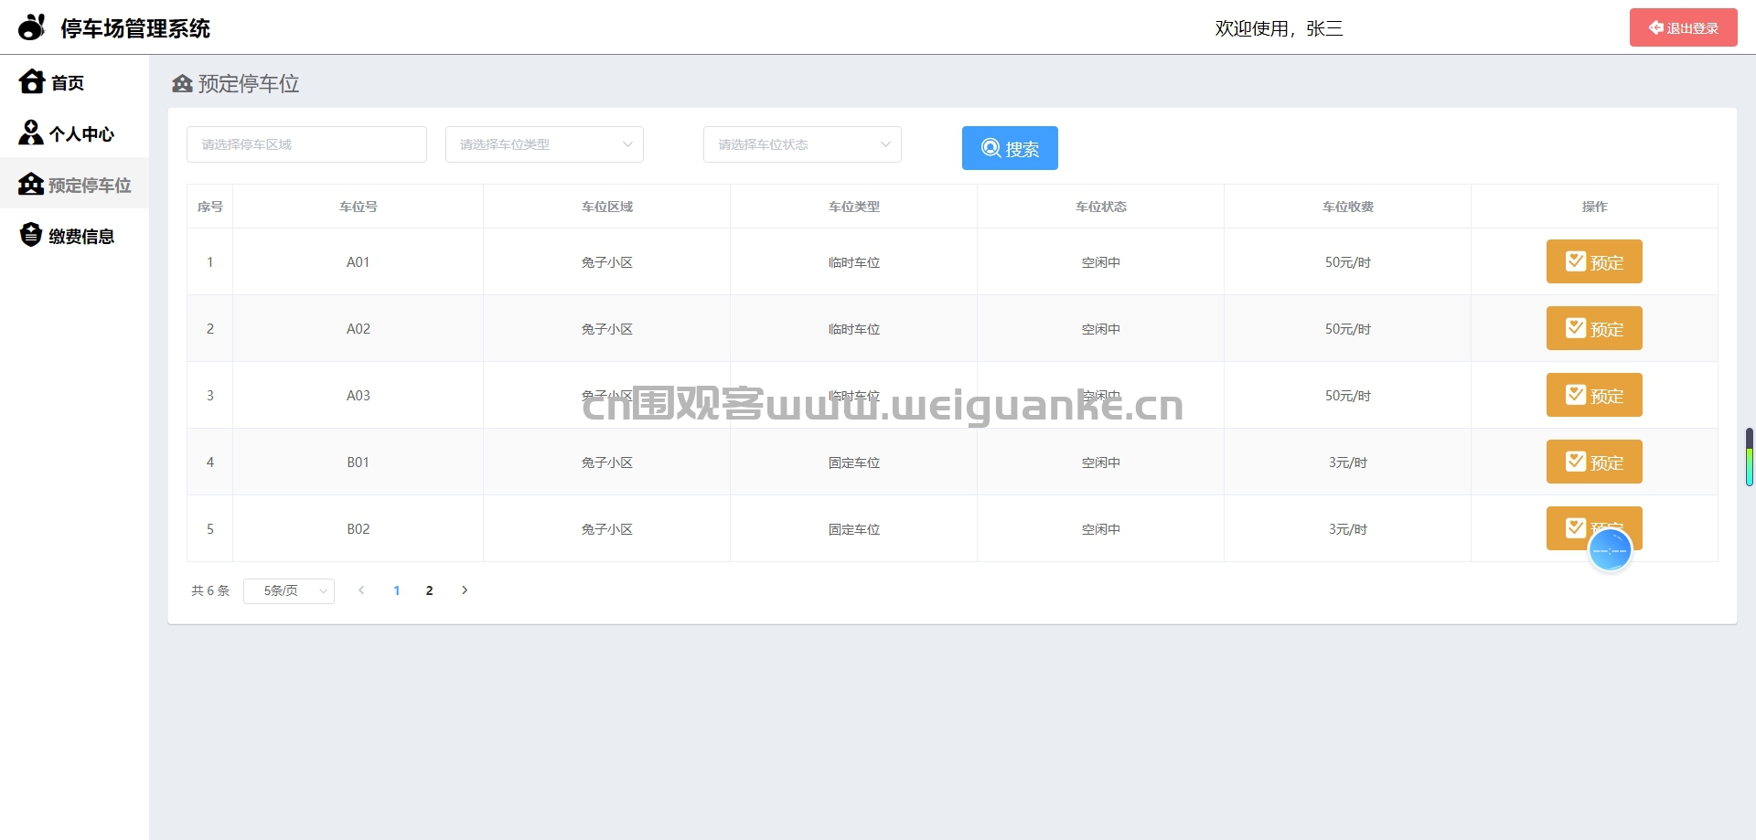Open the 首页 menu item
The height and width of the screenshot is (840, 1756).
[74, 82]
